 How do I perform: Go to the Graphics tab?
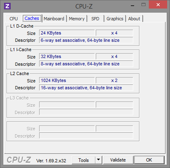coord(115,19)
